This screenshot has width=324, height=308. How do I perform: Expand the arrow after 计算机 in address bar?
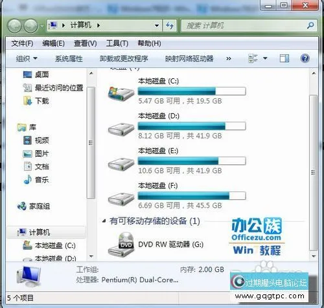pos(98,25)
